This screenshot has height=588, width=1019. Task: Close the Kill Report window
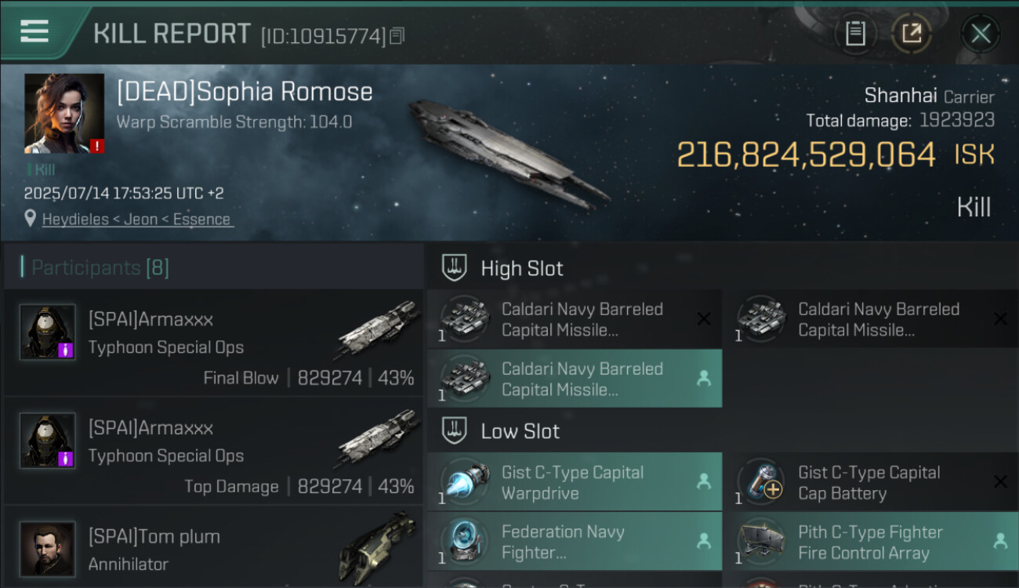pyautogui.click(x=980, y=34)
